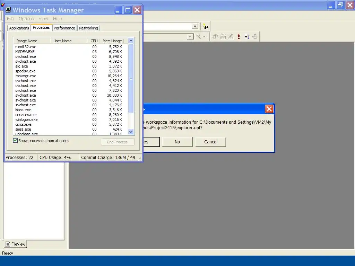
Task: Toggle Show processes from all users
Action: coord(15,141)
